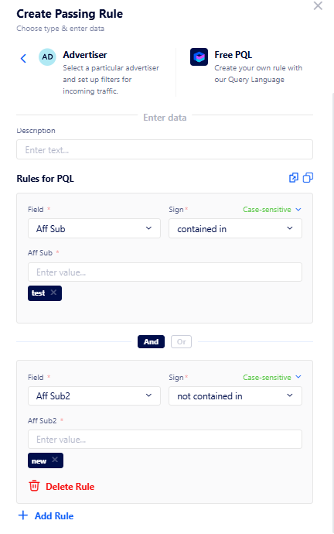The image size is (334, 534).
Task: Switch the condition to Or
Action: (x=181, y=341)
